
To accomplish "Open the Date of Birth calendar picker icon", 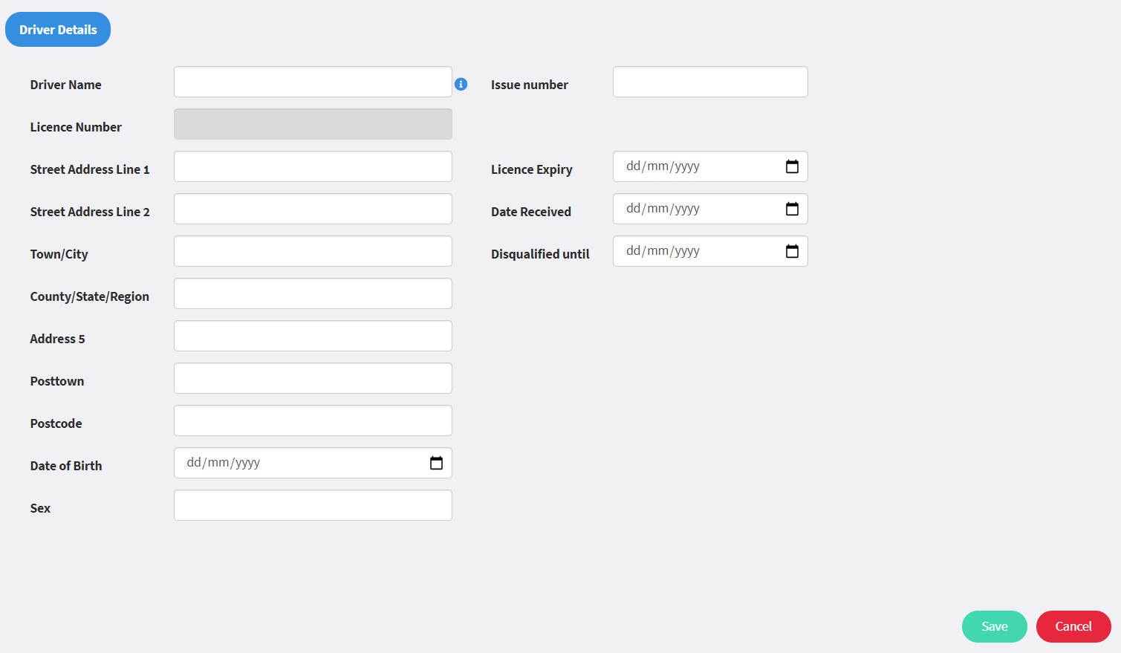I will [x=436, y=463].
